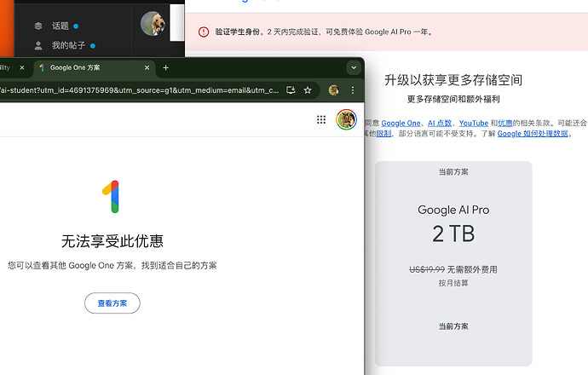
Task: Click the blue dot beside 话题
Action: pos(76,26)
